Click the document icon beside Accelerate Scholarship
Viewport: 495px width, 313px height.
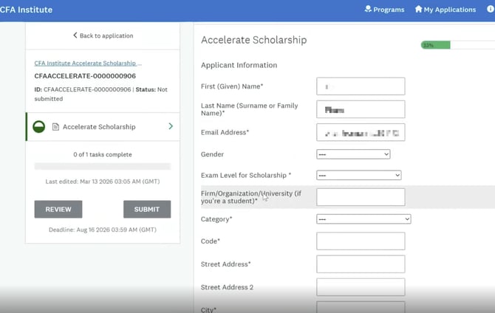55,127
